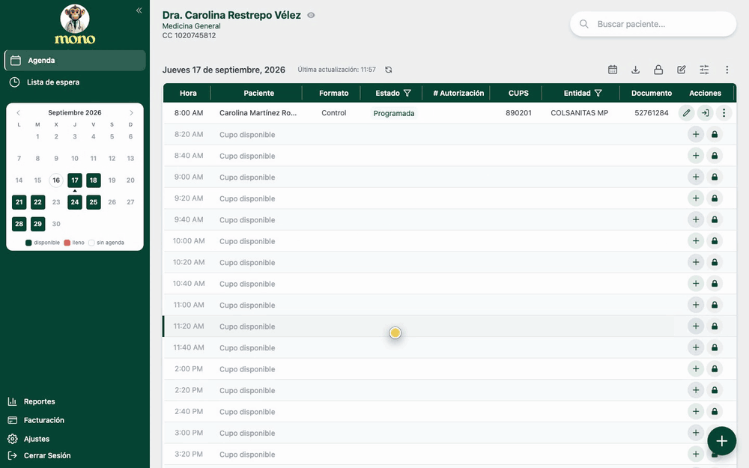Click the edit note toolbar icon
This screenshot has width=749, height=468.
coord(682,70)
